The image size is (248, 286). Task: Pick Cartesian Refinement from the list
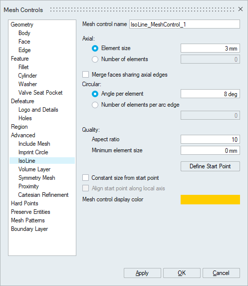point(43,195)
